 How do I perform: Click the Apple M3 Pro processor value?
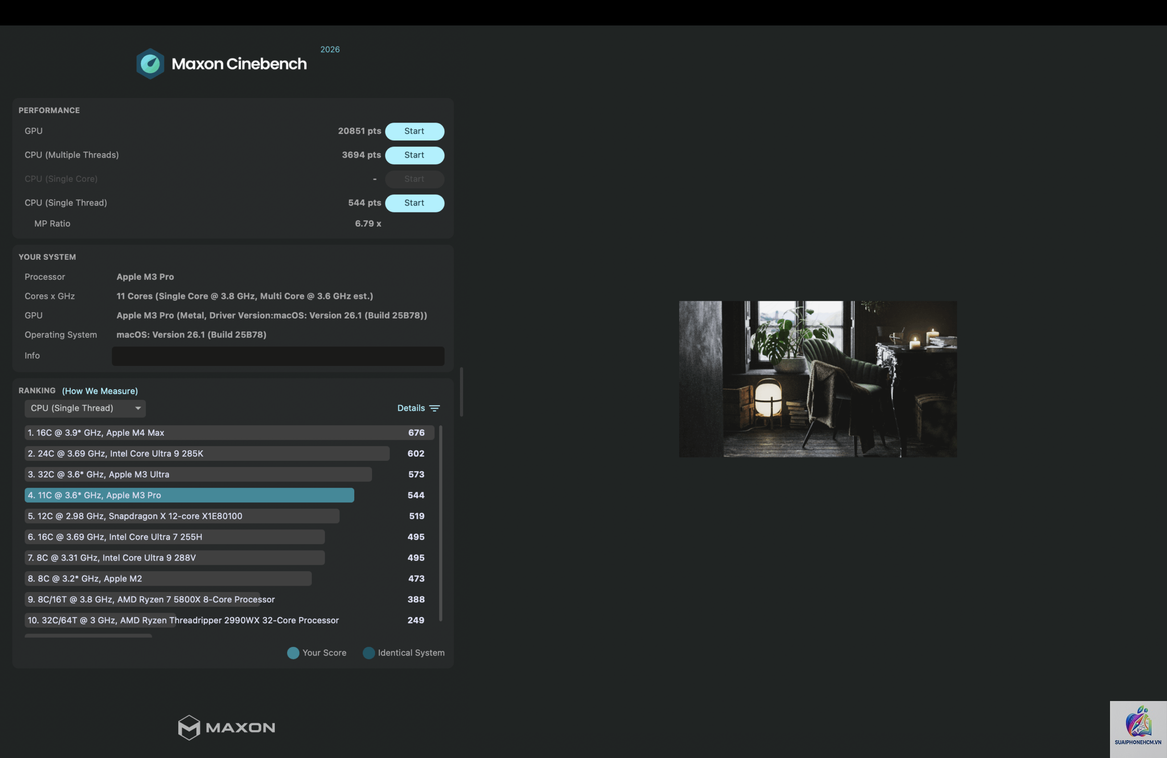(145, 277)
